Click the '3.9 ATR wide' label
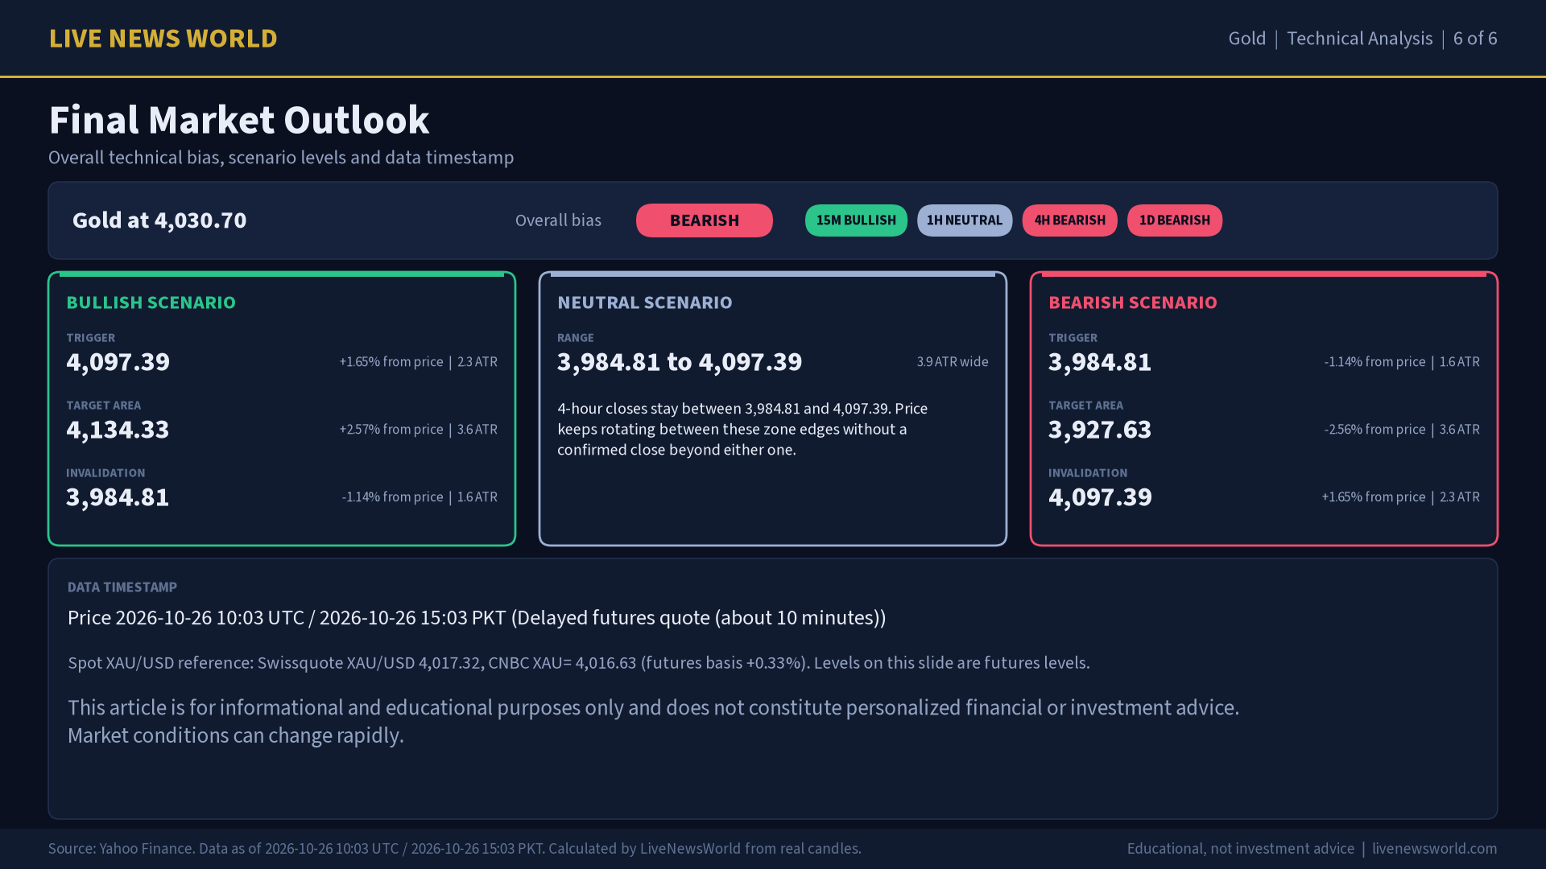 coord(953,362)
